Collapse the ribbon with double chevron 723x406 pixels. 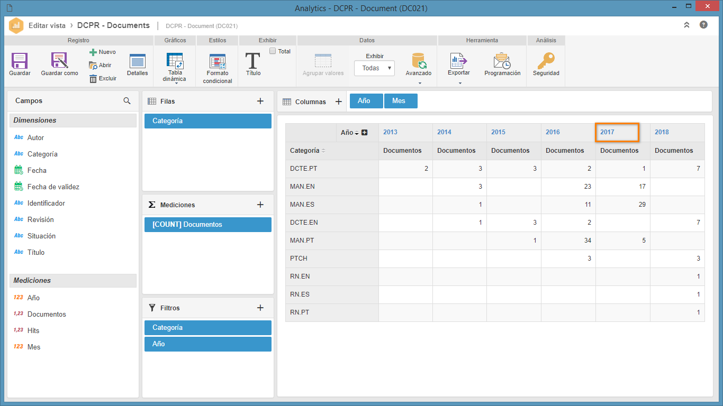tap(687, 25)
